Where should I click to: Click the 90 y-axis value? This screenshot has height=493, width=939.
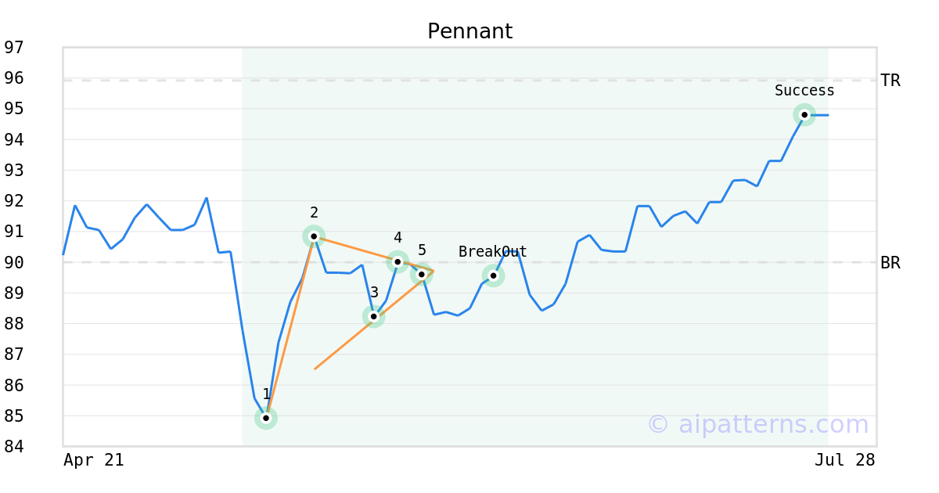tap(14, 262)
